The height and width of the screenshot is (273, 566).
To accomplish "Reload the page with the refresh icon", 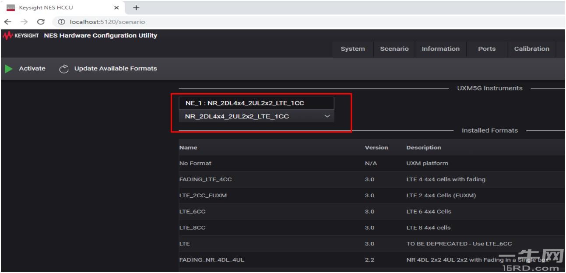I will [x=40, y=21].
